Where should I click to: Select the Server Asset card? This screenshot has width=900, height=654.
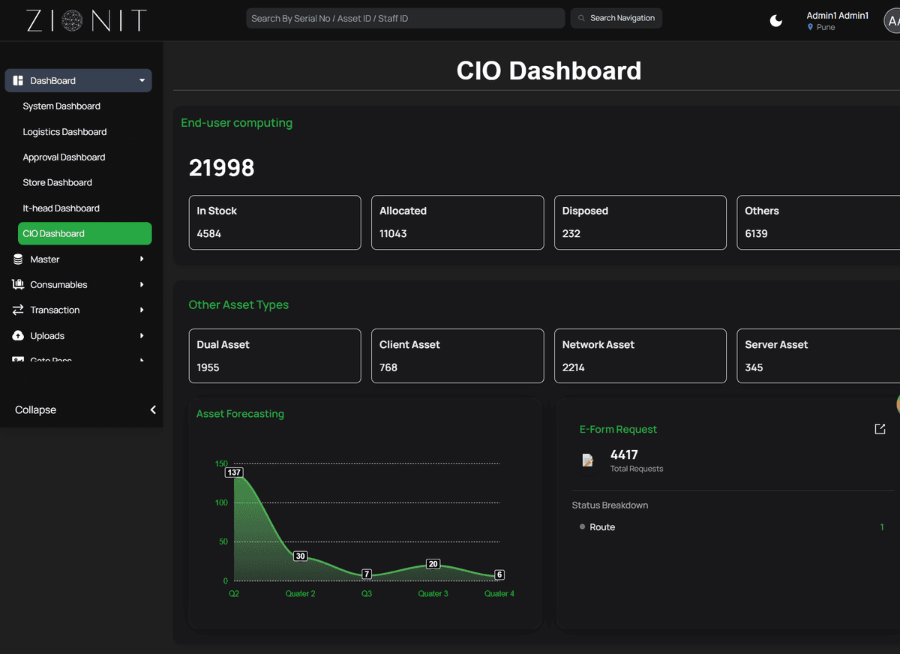pyautogui.click(x=819, y=356)
